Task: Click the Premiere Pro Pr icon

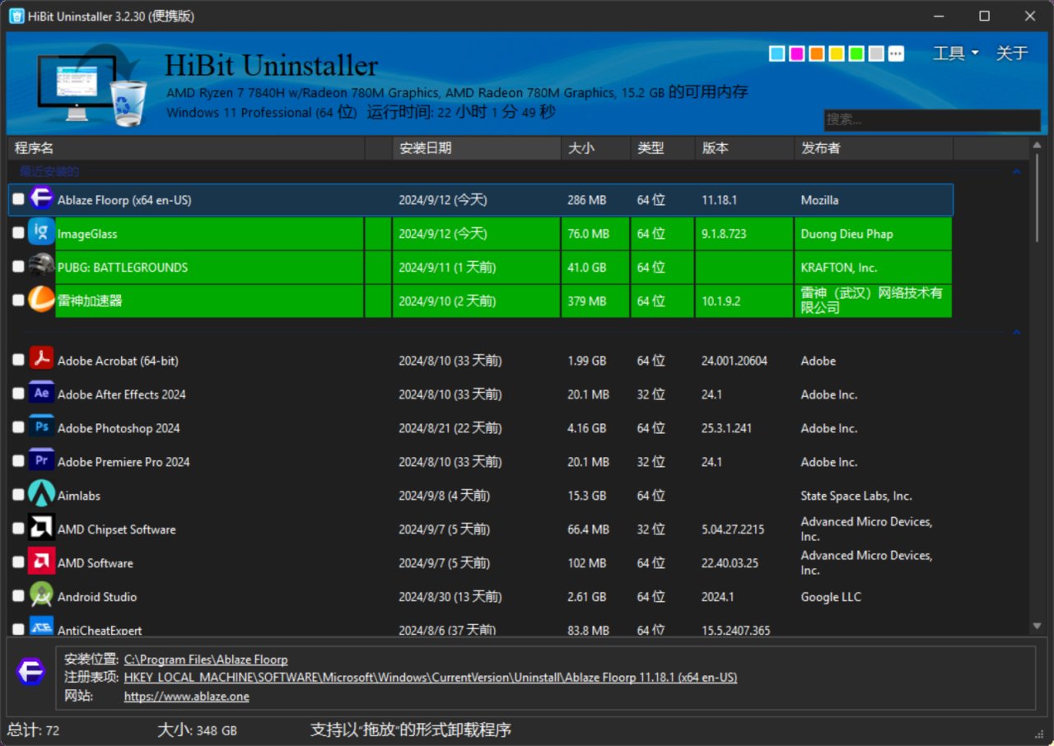Action: click(x=41, y=461)
